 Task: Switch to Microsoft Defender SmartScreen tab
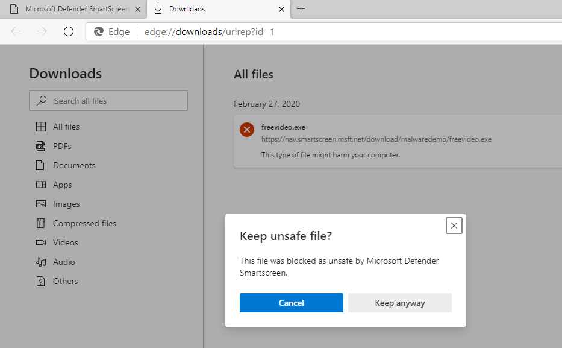(73, 9)
